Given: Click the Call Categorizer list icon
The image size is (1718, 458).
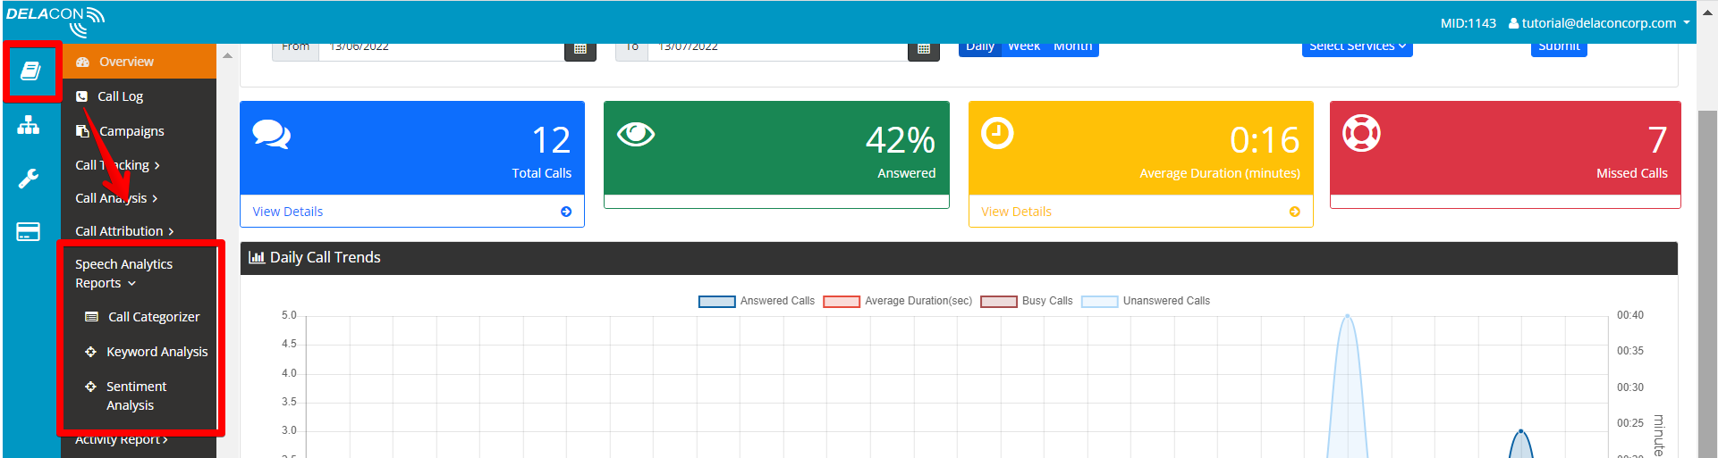Looking at the screenshot, I should [x=91, y=317].
